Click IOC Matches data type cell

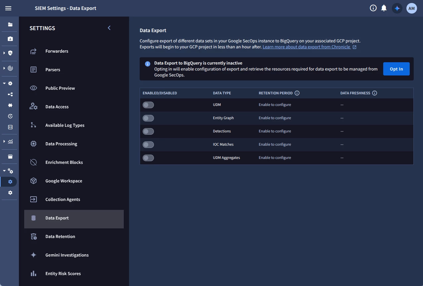point(223,144)
